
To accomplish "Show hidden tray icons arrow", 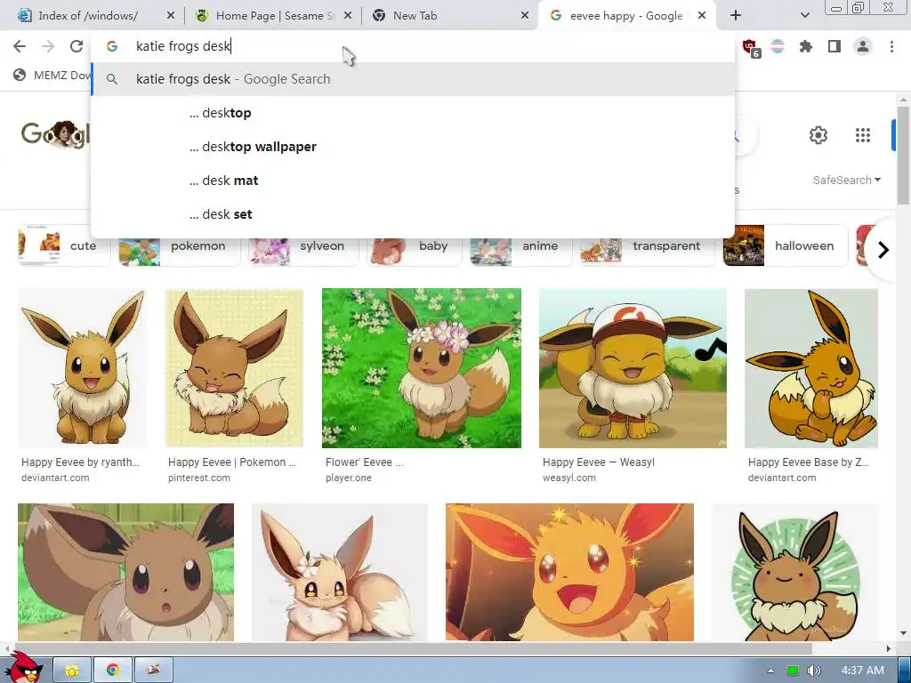I will [770, 671].
